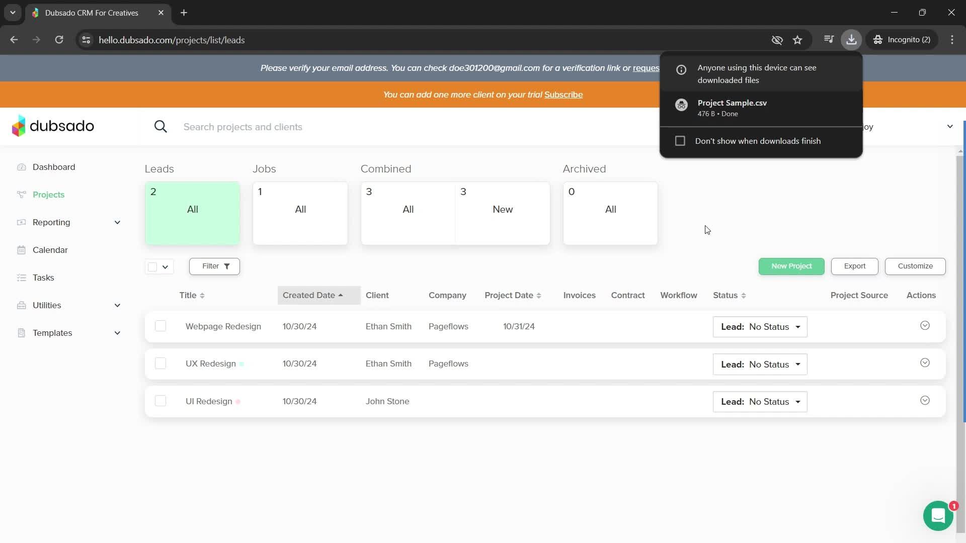Click the 10/31/24 project date cell
The image size is (966, 543).
pos(519,326)
